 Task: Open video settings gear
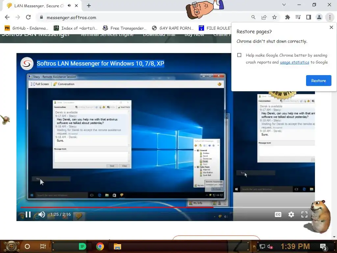pos(291,214)
